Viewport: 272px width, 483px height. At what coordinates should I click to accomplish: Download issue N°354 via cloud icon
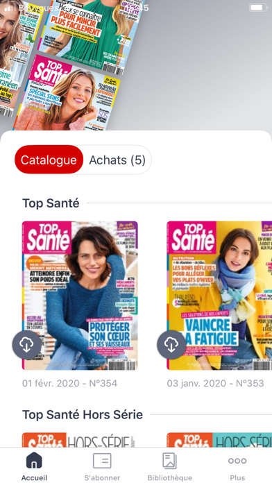(27, 345)
